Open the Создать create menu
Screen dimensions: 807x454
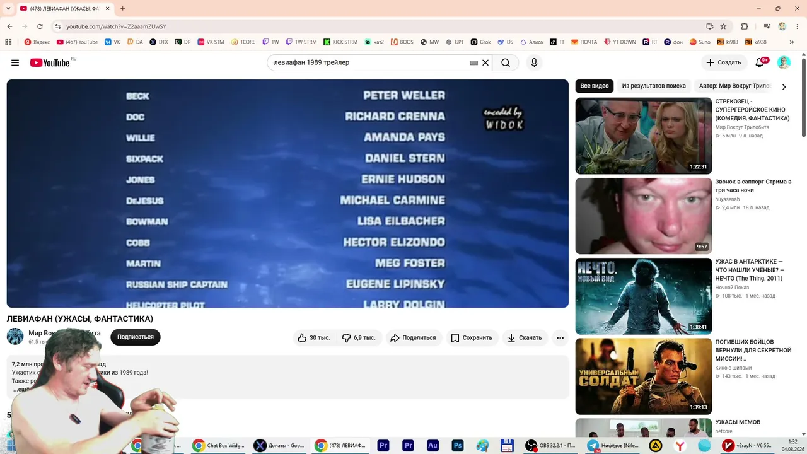pyautogui.click(x=724, y=62)
